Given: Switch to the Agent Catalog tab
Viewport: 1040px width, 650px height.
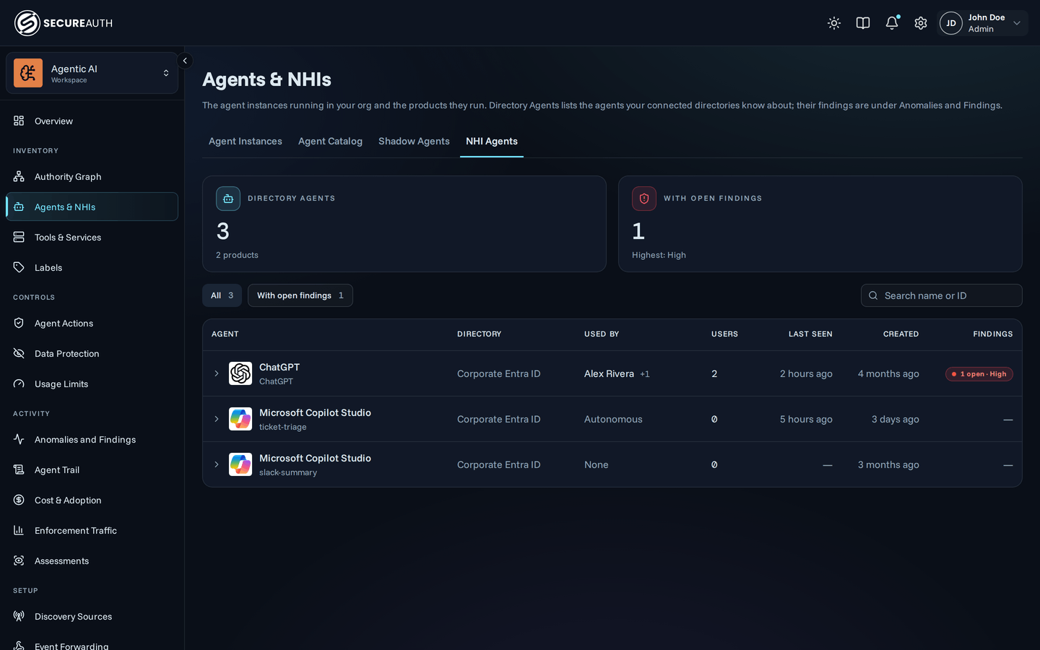Looking at the screenshot, I should (330, 141).
